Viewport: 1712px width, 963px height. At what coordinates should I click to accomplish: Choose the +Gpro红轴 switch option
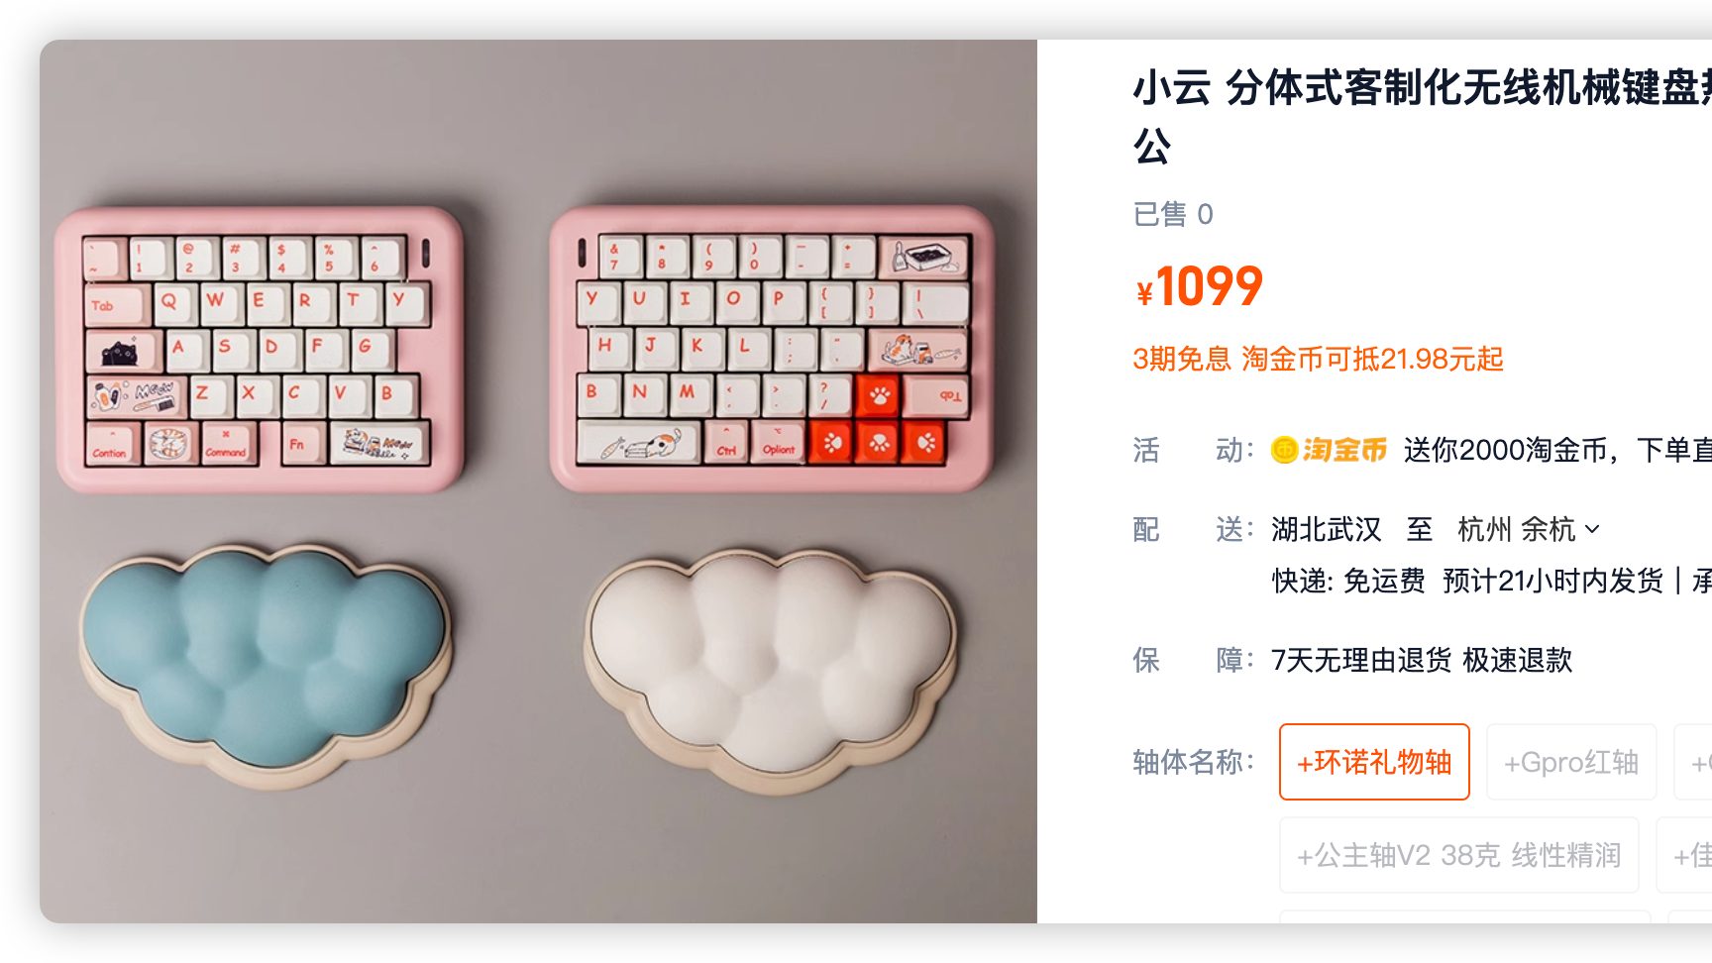(1571, 762)
